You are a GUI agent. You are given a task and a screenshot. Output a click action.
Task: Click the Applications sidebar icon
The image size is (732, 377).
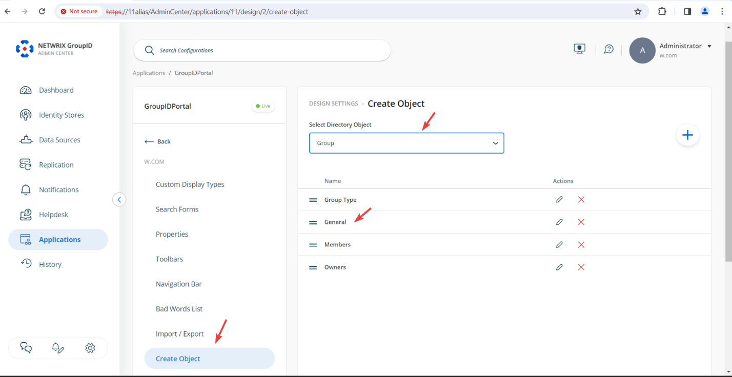click(26, 239)
